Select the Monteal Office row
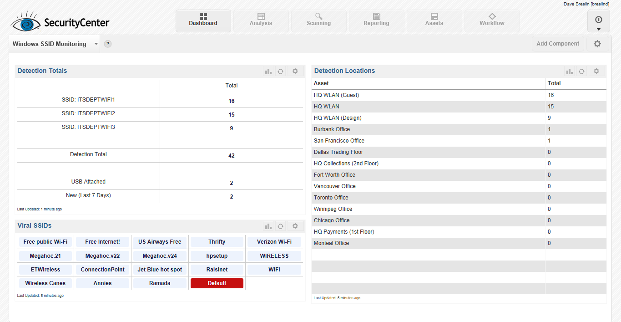 pos(459,243)
